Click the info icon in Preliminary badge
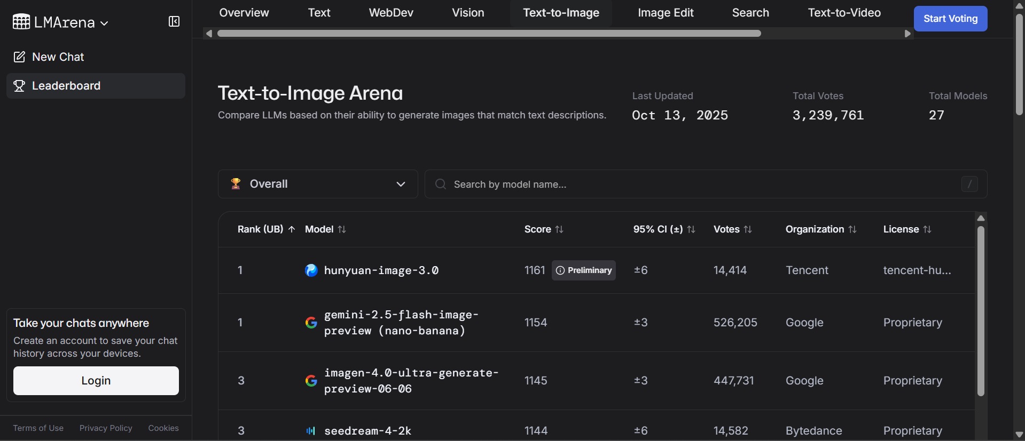 pos(560,270)
